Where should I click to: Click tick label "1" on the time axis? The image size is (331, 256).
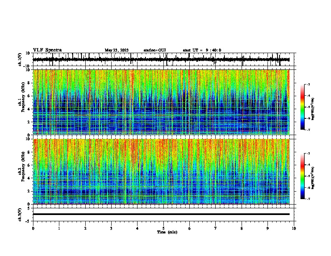[x=59, y=228]
